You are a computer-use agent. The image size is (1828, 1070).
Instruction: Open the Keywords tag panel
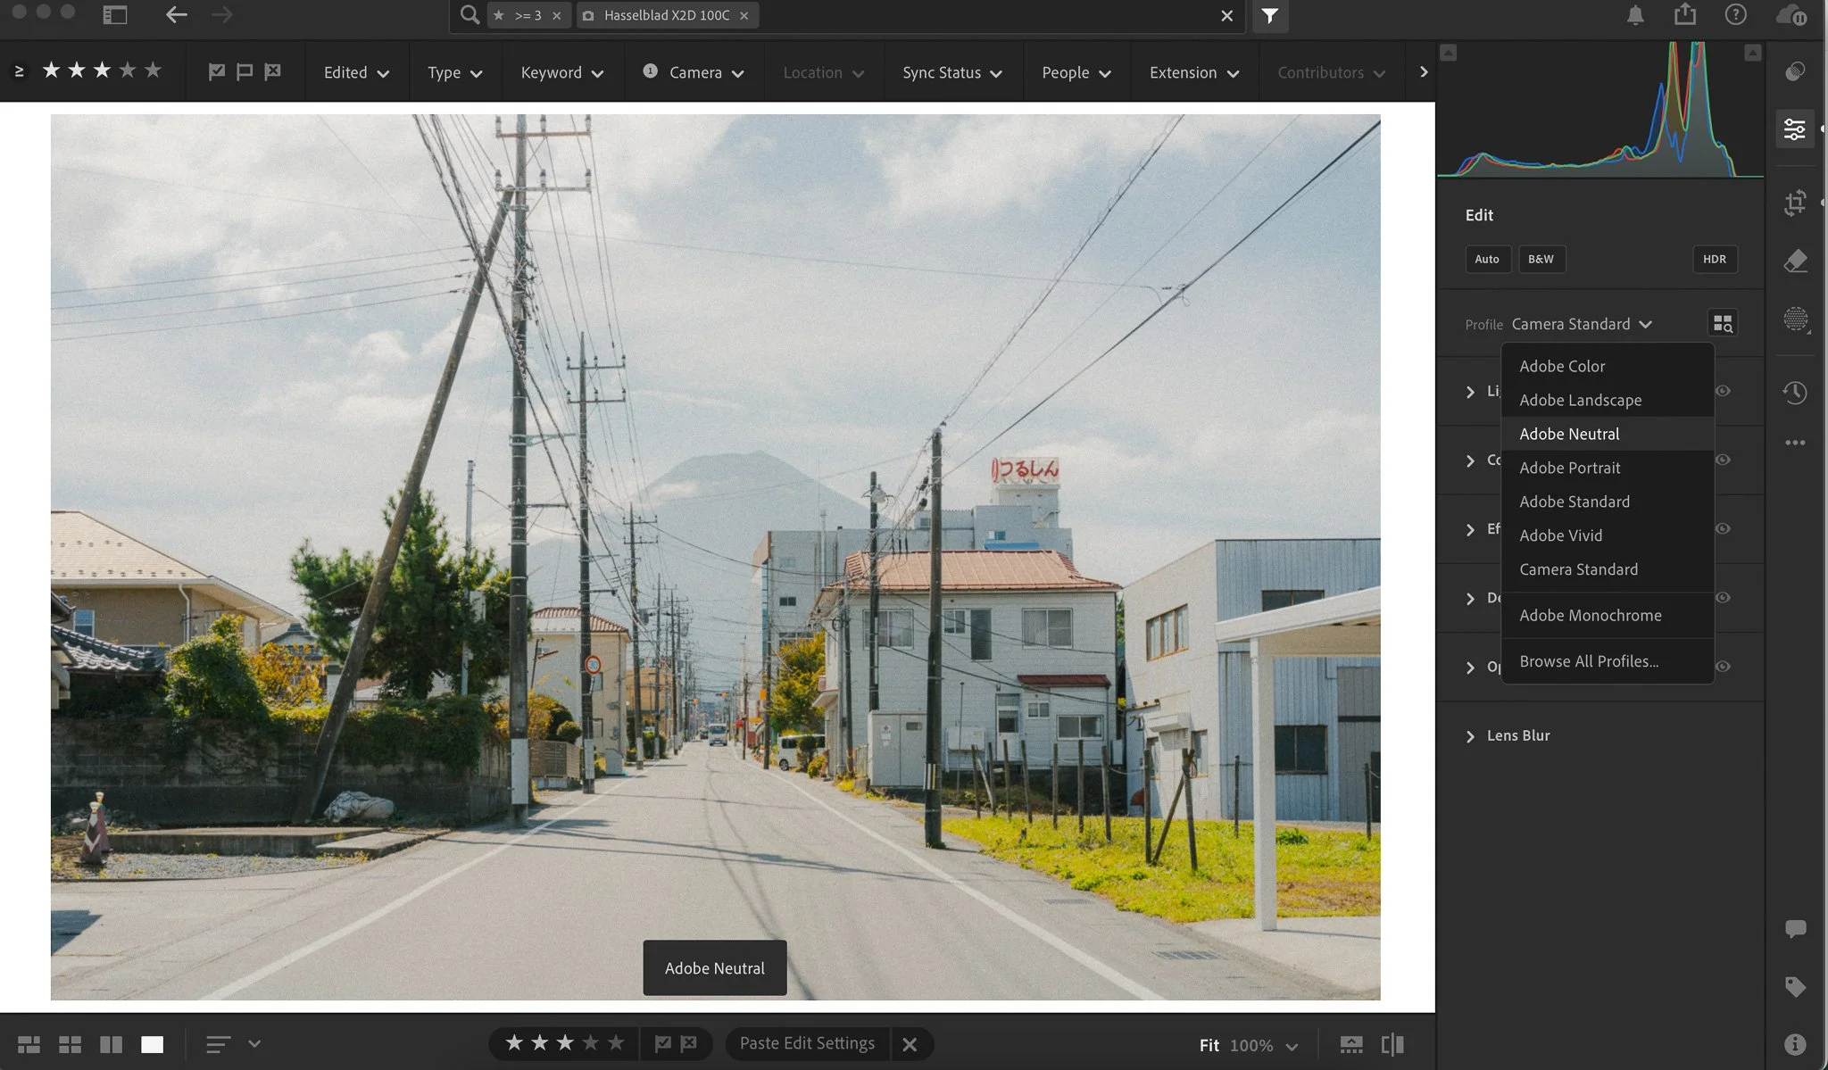click(1795, 986)
